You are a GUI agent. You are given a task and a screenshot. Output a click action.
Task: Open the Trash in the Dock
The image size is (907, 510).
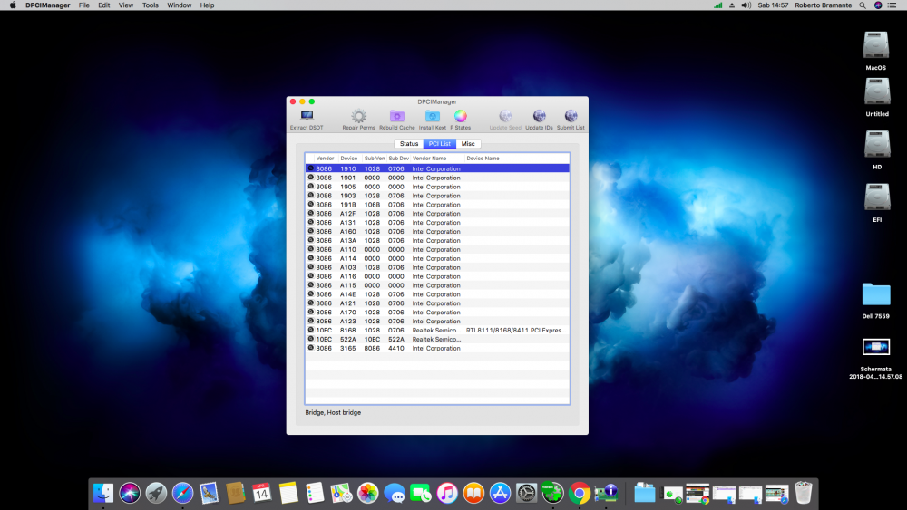803,494
